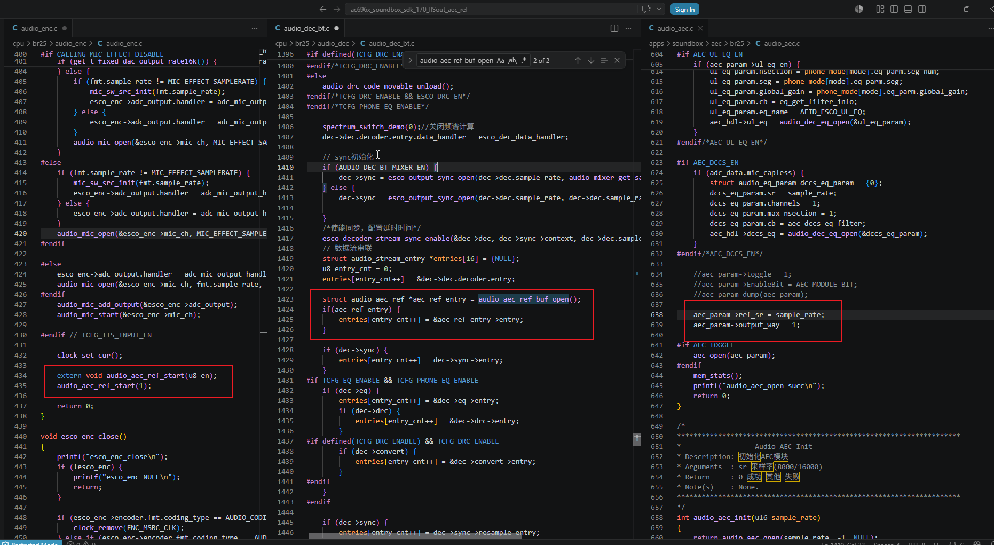Click the middle editor horizontal scrollbar thumb
994x545 pixels.
pos(415,536)
